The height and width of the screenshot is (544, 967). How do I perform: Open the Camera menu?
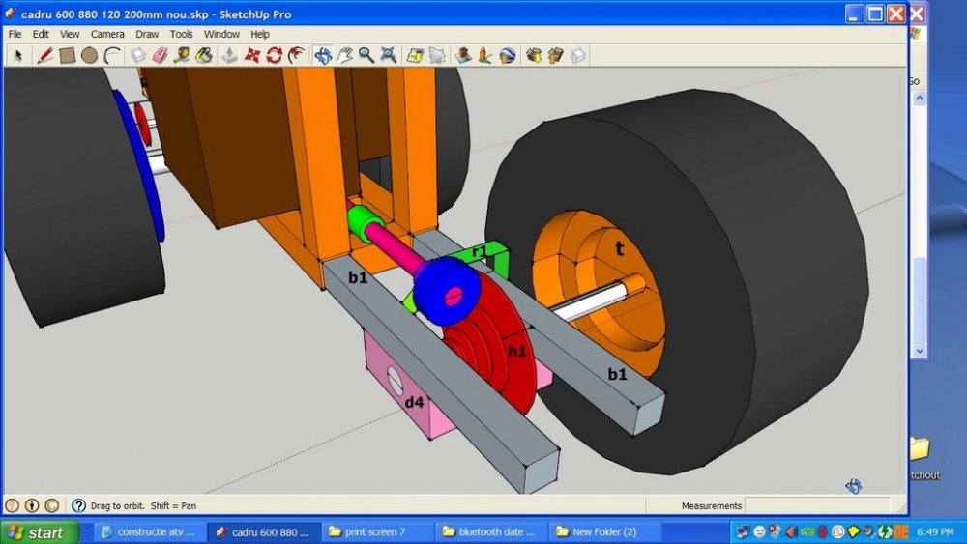click(107, 35)
